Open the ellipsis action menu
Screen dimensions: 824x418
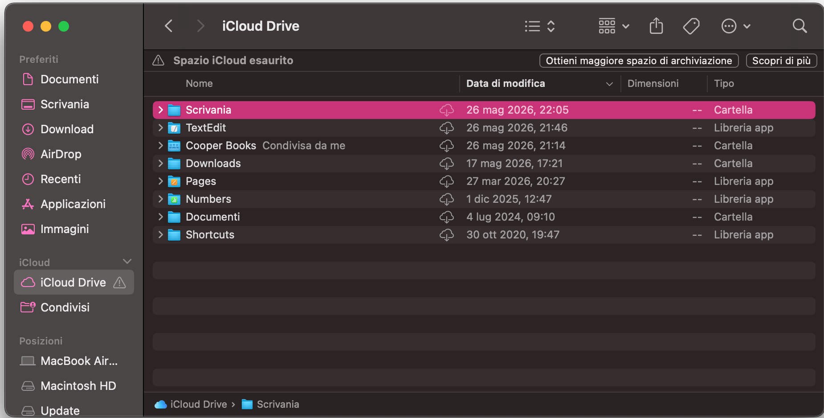point(736,26)
